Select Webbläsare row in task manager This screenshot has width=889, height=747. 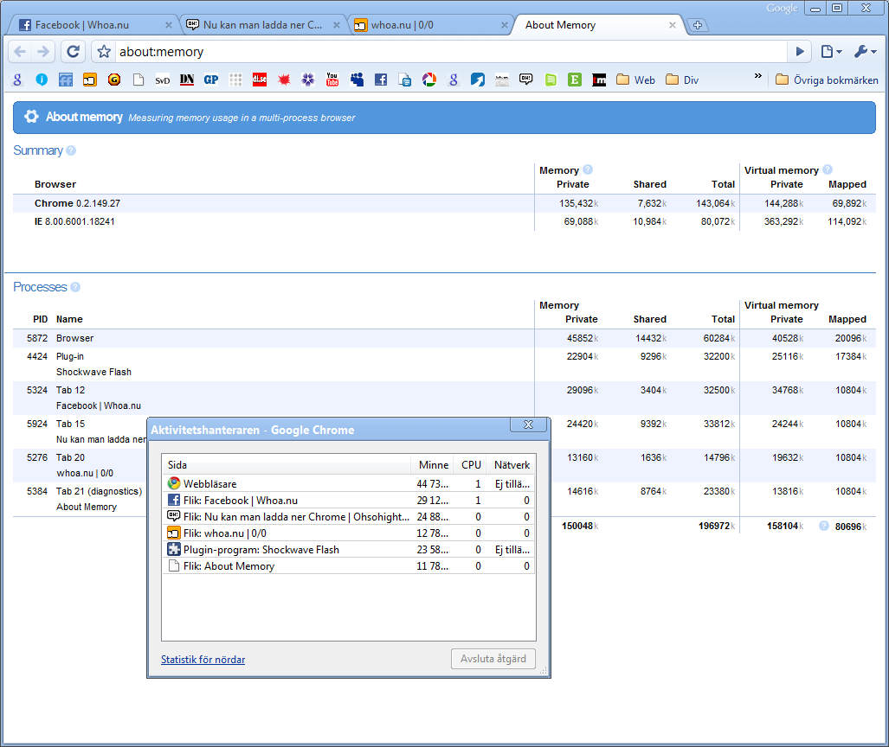tap(349, 483)
